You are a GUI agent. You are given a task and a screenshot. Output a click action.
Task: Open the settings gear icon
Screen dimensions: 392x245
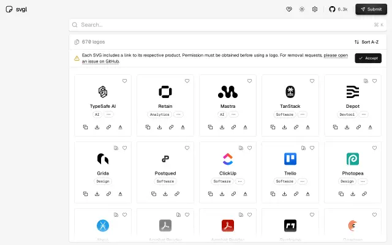point(315,9)
